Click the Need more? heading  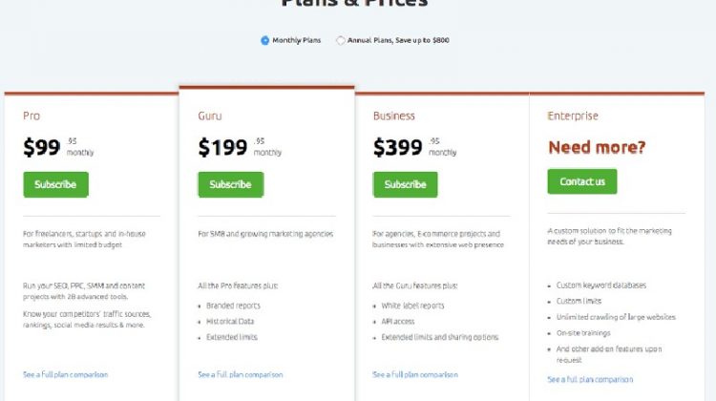(x=597, y=147)
